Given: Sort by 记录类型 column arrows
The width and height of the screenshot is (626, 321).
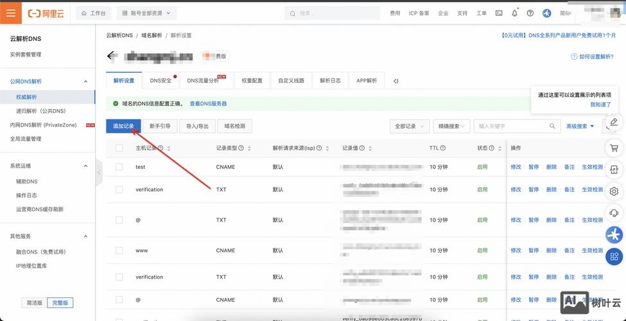Looking at the screenshot, I should click(x=250, y=148).
